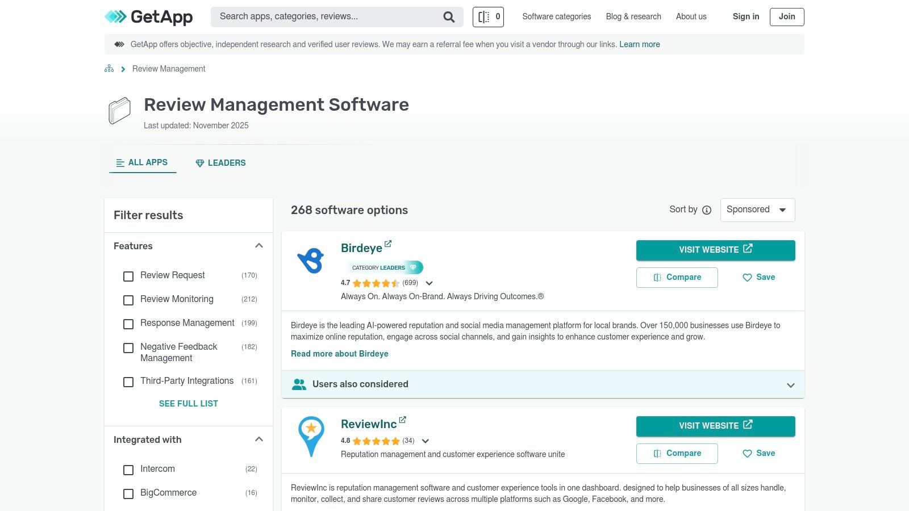Click the search magnifier icon
This screenshot has width=909, height=511.
click(x=449, y=17)
